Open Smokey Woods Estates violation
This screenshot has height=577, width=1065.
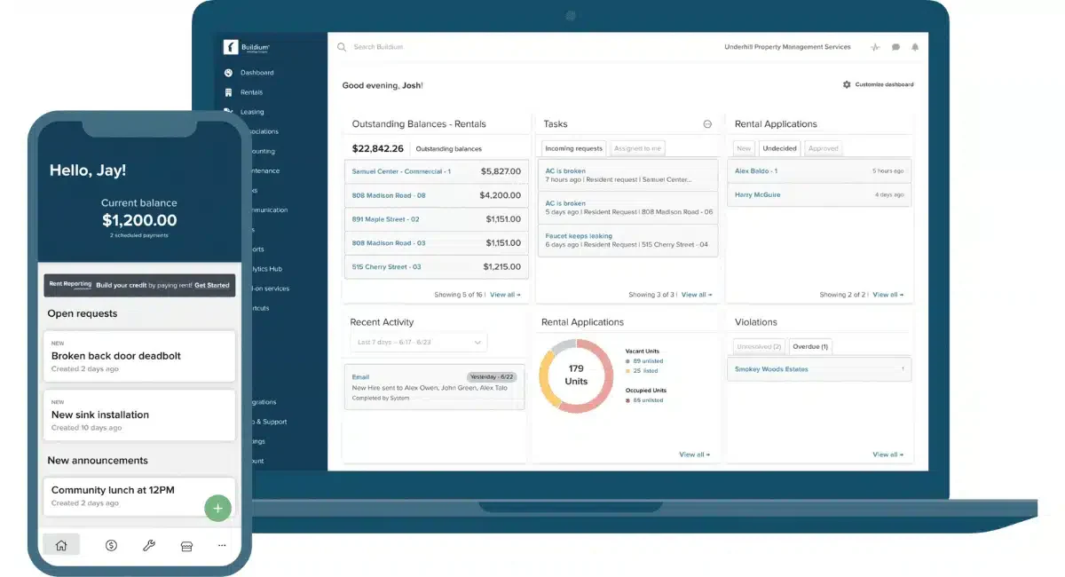pos(819,369)
